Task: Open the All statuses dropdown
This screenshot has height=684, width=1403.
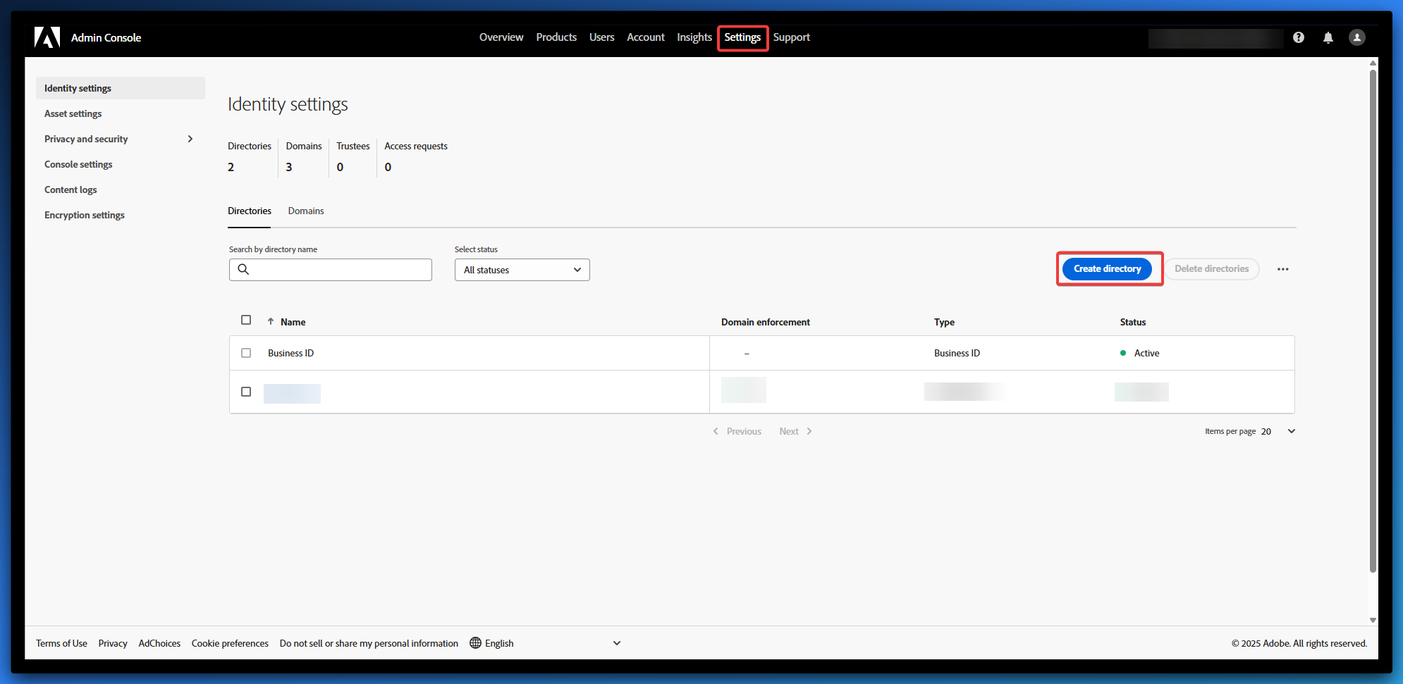Action: click(x=522, y=270)
